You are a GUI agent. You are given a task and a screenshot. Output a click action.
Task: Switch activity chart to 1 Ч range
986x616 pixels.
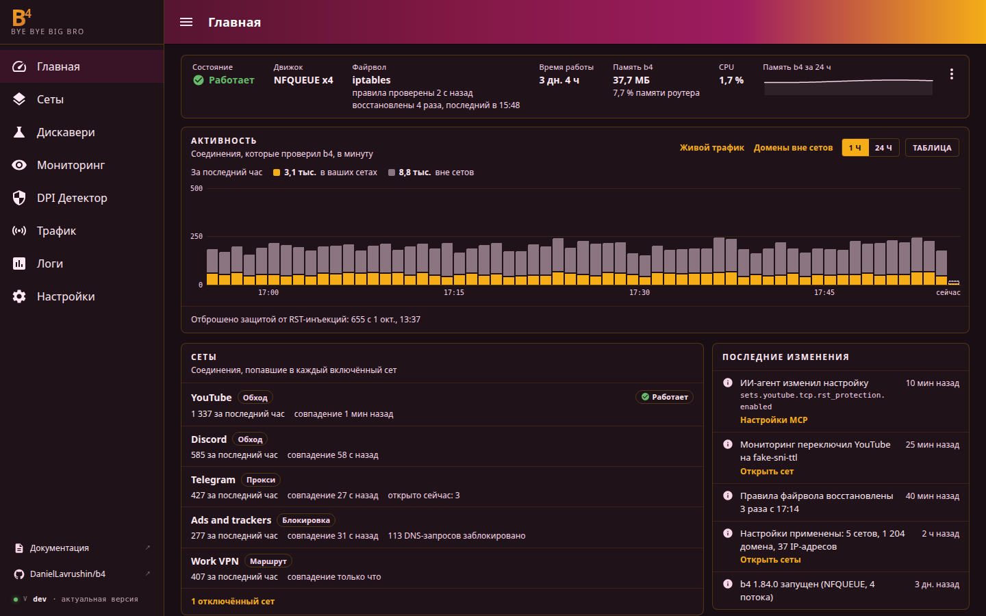(855, 148)
